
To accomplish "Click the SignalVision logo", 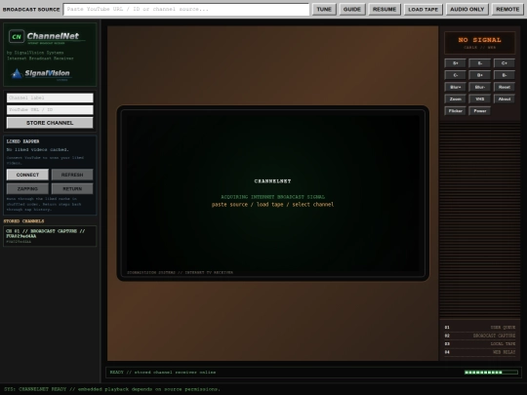I will coord(40,73).
